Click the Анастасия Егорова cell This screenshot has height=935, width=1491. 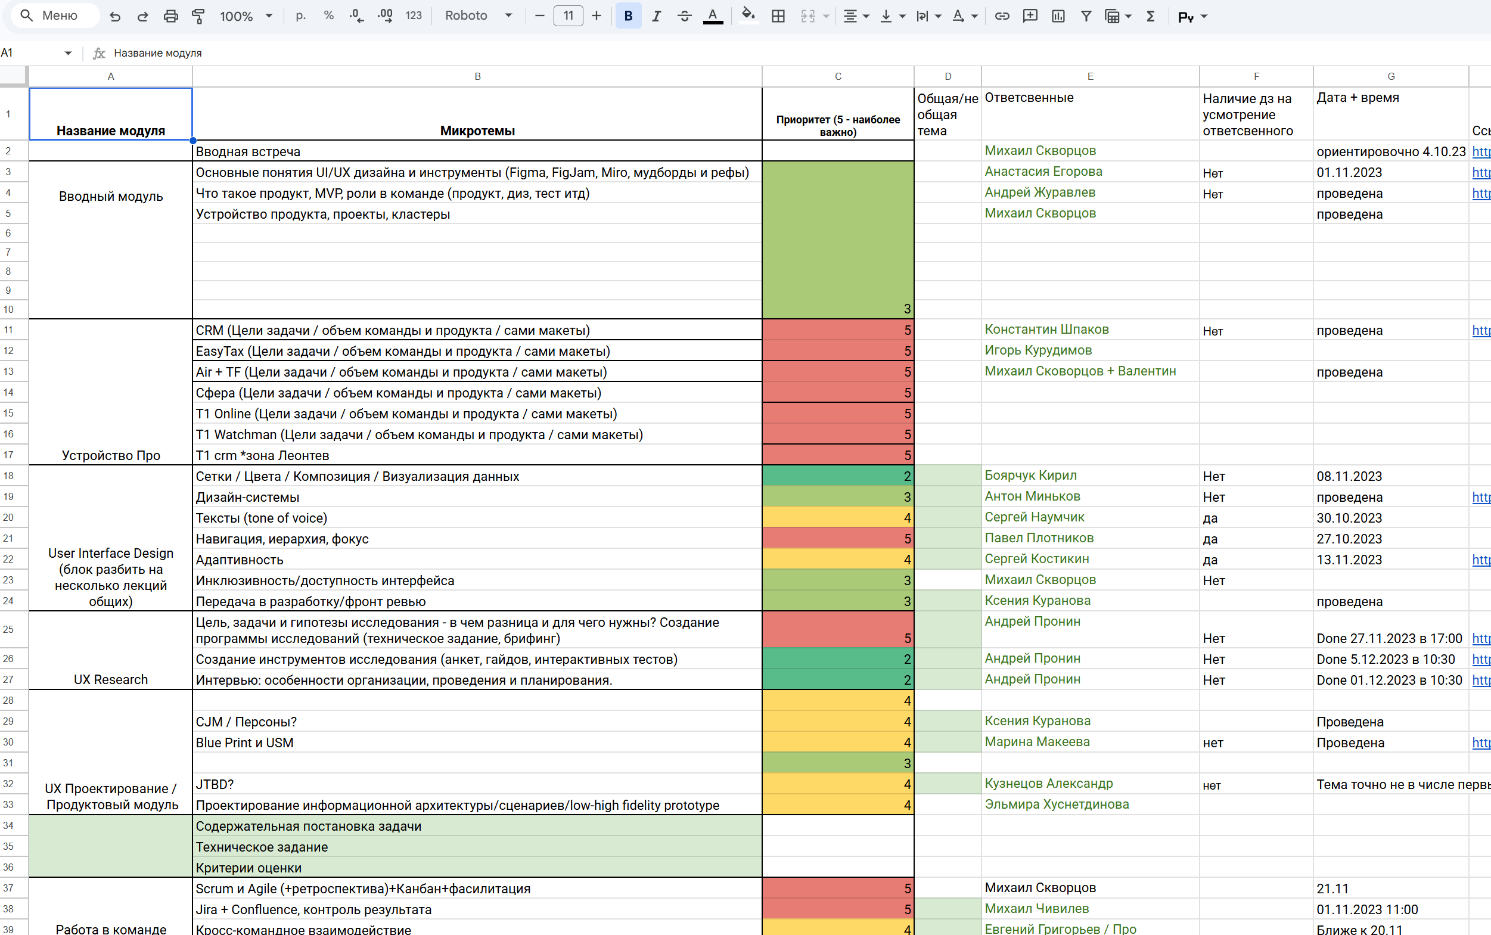(x=1090, y=172)
